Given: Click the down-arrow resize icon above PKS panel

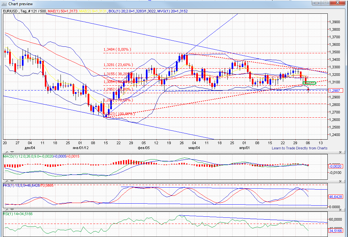Looking at the screenshot, I should tap(12, 181).
